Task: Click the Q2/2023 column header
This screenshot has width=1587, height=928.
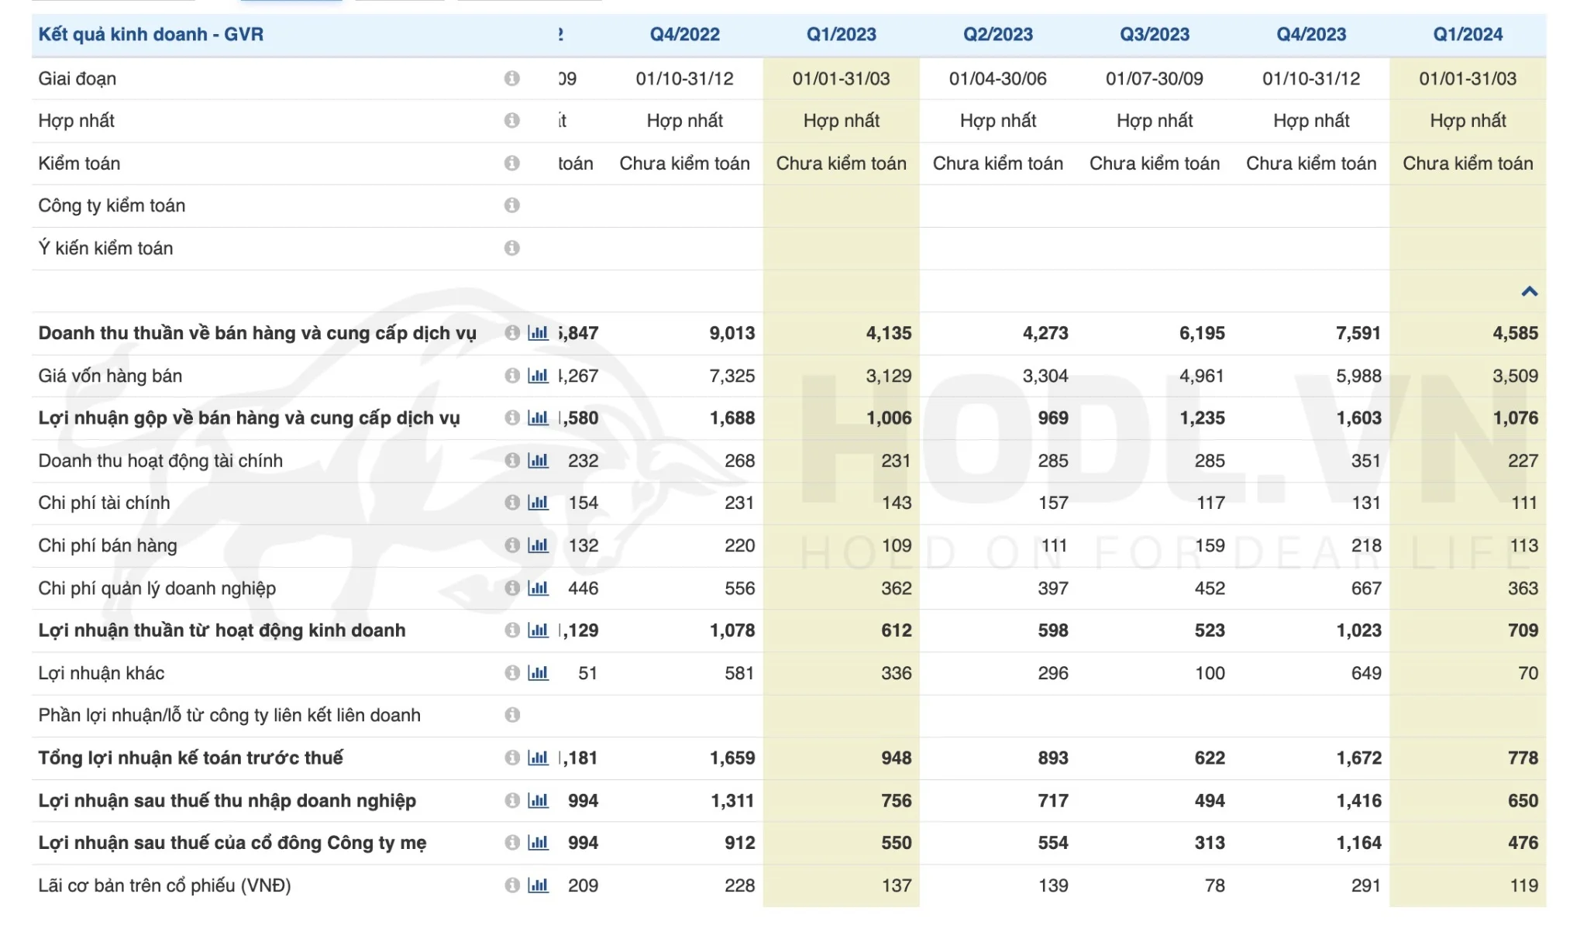Action: tap(997, 35)
